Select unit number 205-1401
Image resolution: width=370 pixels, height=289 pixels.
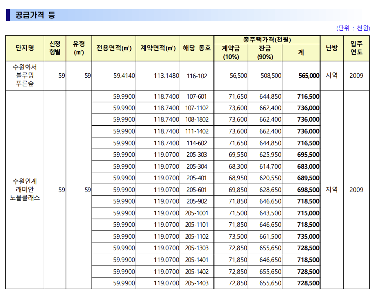point(197,260)
